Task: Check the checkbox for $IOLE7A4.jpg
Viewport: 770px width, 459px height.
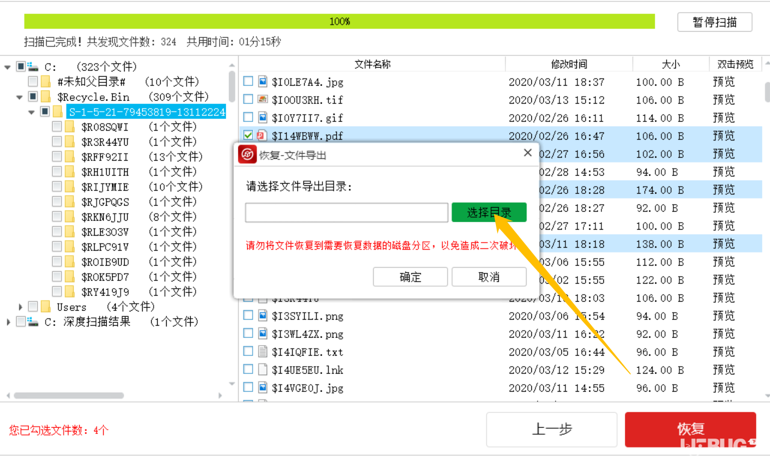Action: [x=248, y=81]
